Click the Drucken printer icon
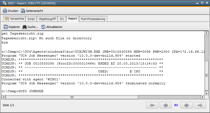Viewport: 210px width, 113px height. pyautogui.click(x=5, y=11)
